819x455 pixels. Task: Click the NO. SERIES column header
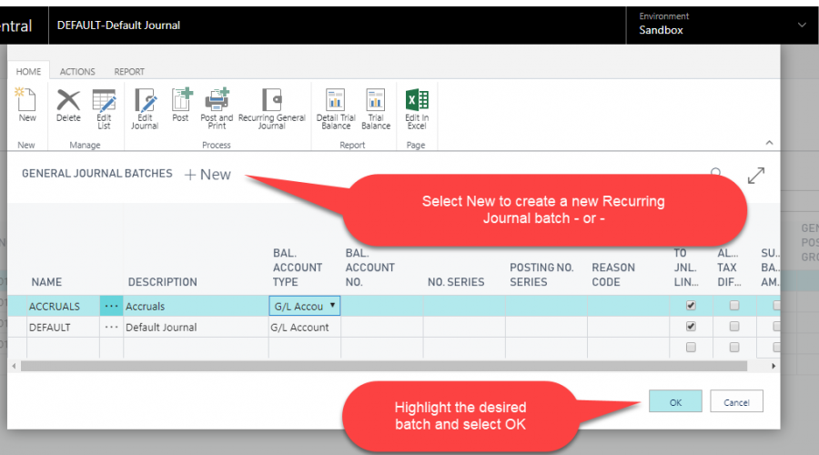pos(456,282)
